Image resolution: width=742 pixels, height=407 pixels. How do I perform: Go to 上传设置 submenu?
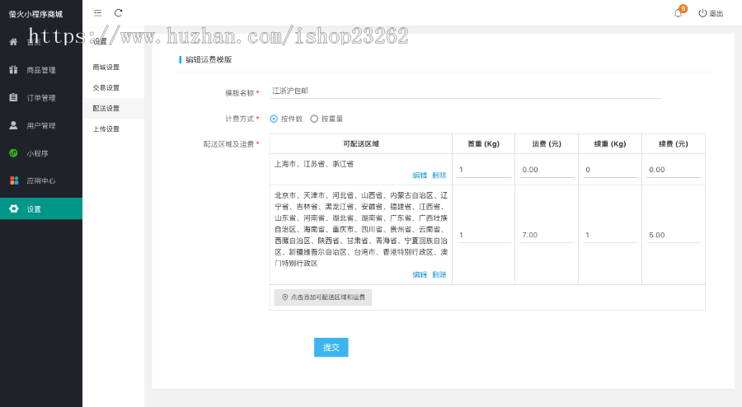106,129
